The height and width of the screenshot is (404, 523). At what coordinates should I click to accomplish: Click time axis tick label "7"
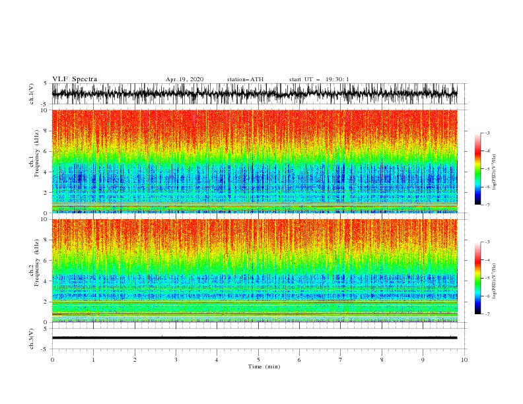tap(341, 360)
